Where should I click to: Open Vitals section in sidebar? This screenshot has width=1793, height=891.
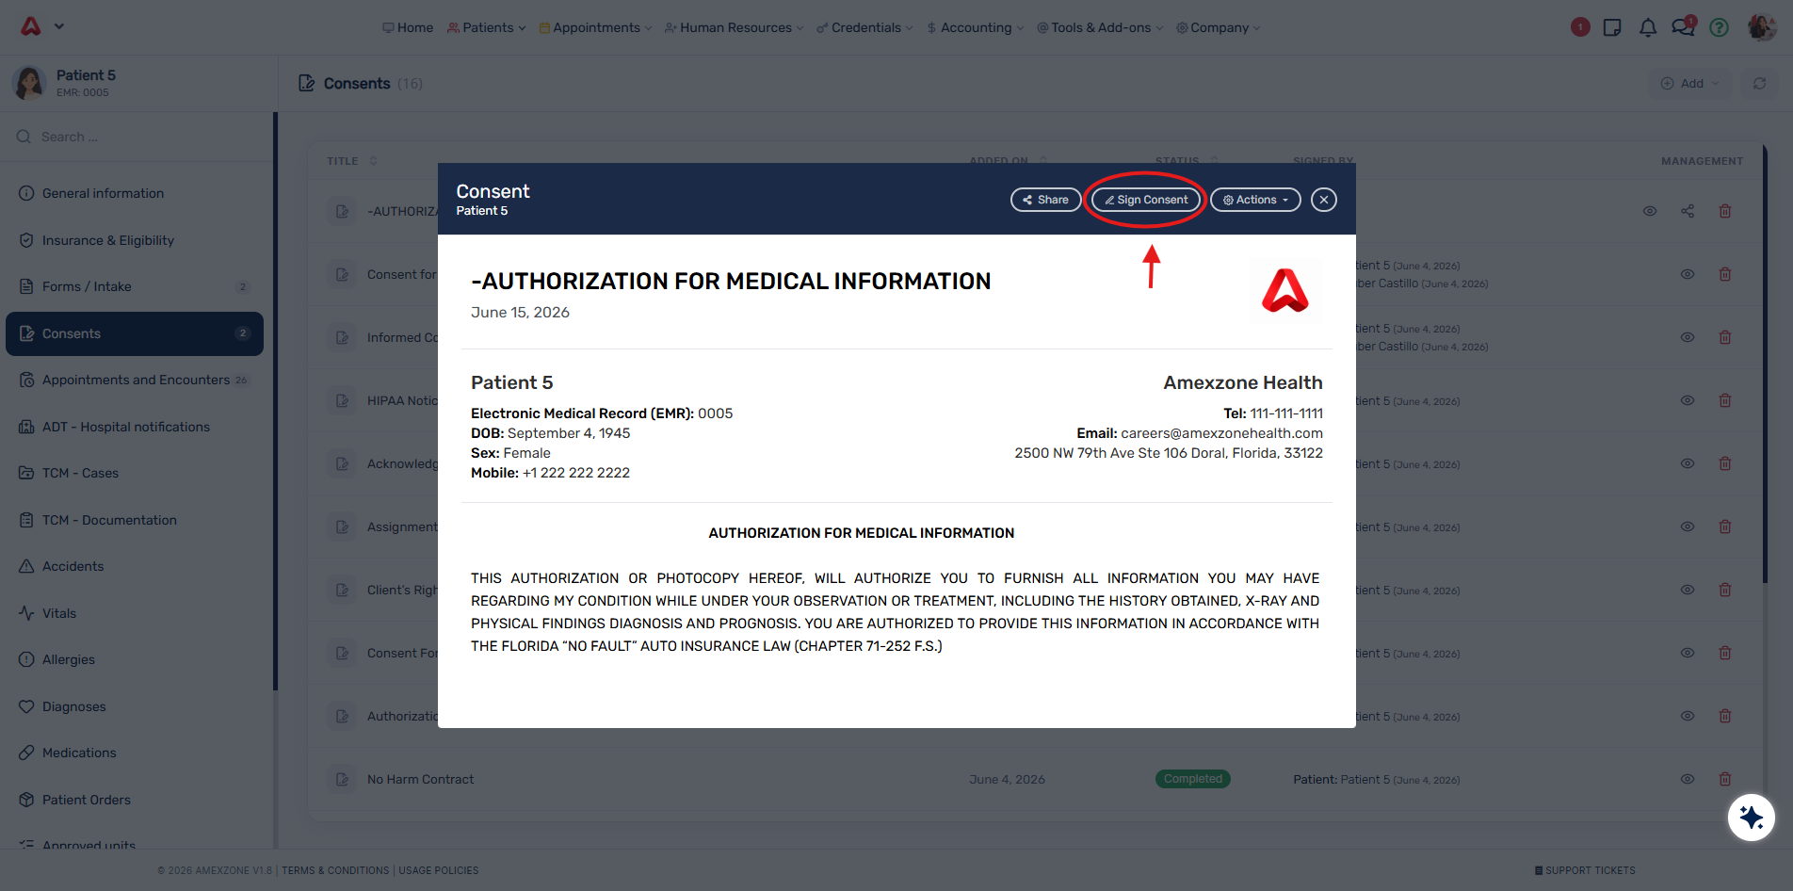(x=135, y=613)
